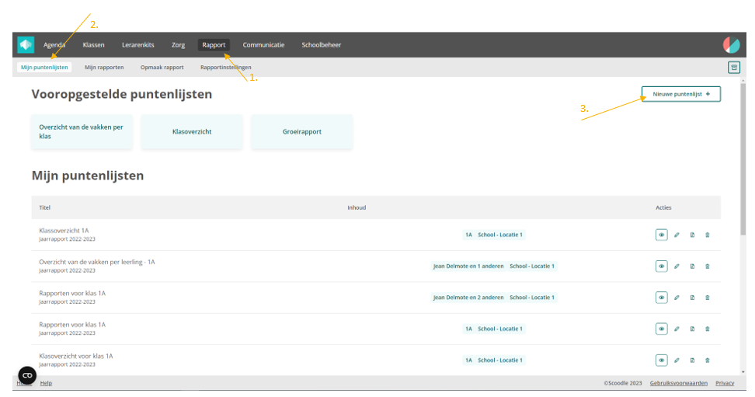The width and height of the screenshot is (755, 397).
Task: Delete the second 'Rapporten voor klas 1A' row
Action: point(707,329)
